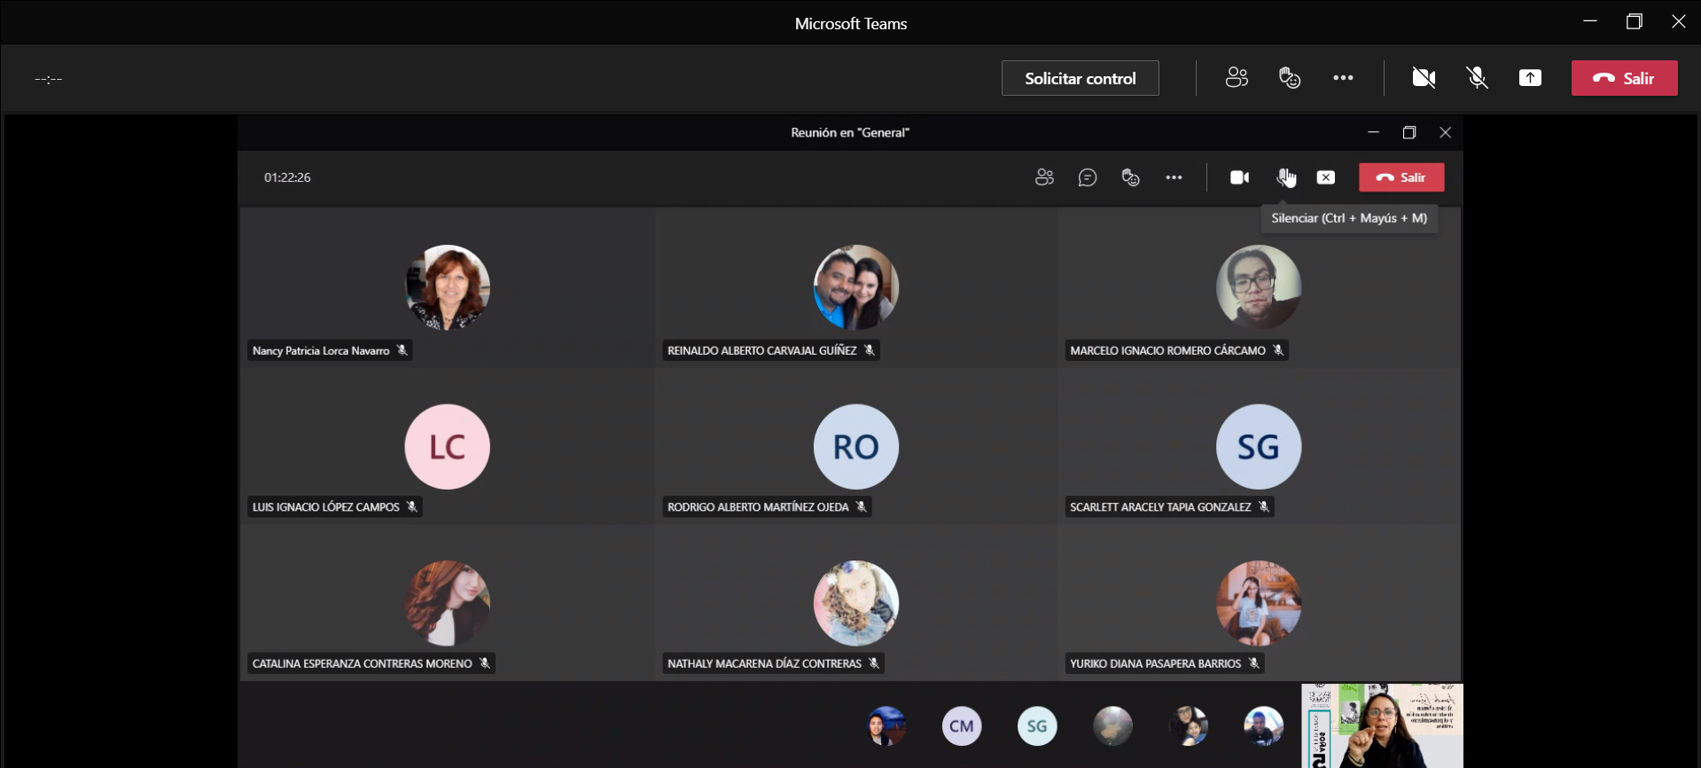Click the LC avatar circle
Image resolution: width=1701 pixels, height=768 pixels.
[448, 447]
